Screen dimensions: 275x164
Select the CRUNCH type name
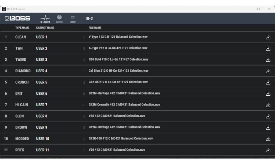(x=22, y=82)
